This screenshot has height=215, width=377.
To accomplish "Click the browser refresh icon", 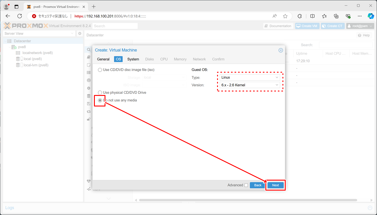I will click(x=20, y=16).
